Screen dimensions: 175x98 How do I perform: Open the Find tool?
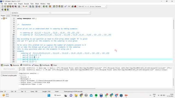coord(30,7)
